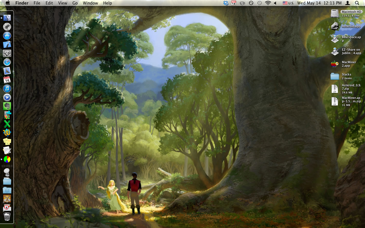
Task: Open Calendar icon in dock
Action: click(7, 80)
